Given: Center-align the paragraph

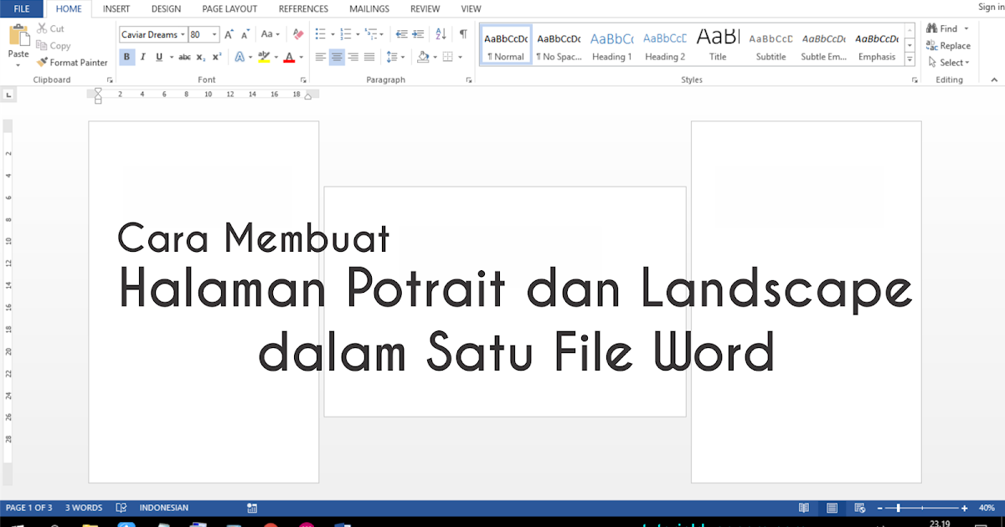Looking at the screenshot, I should tap(337, 57).
